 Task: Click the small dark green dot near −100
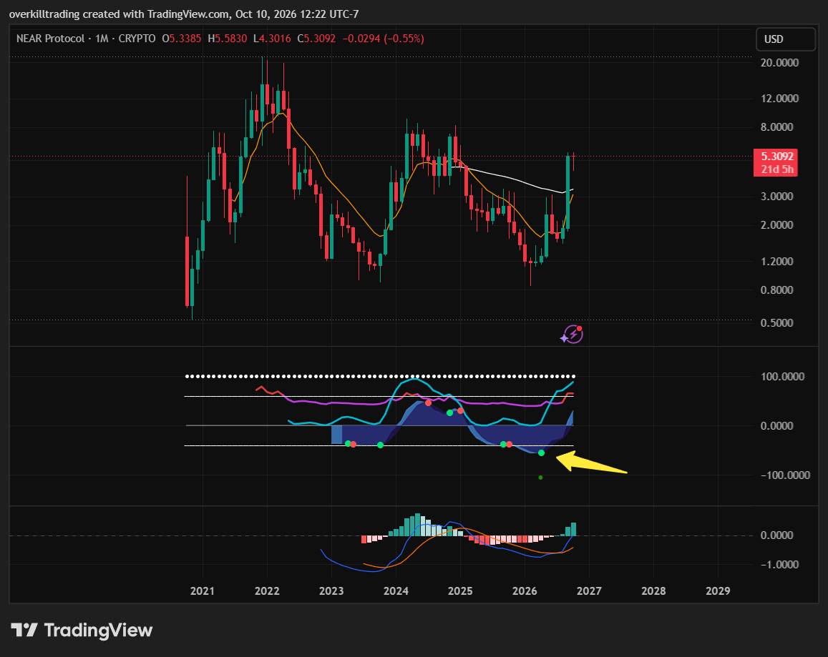[x=540, y=478]
